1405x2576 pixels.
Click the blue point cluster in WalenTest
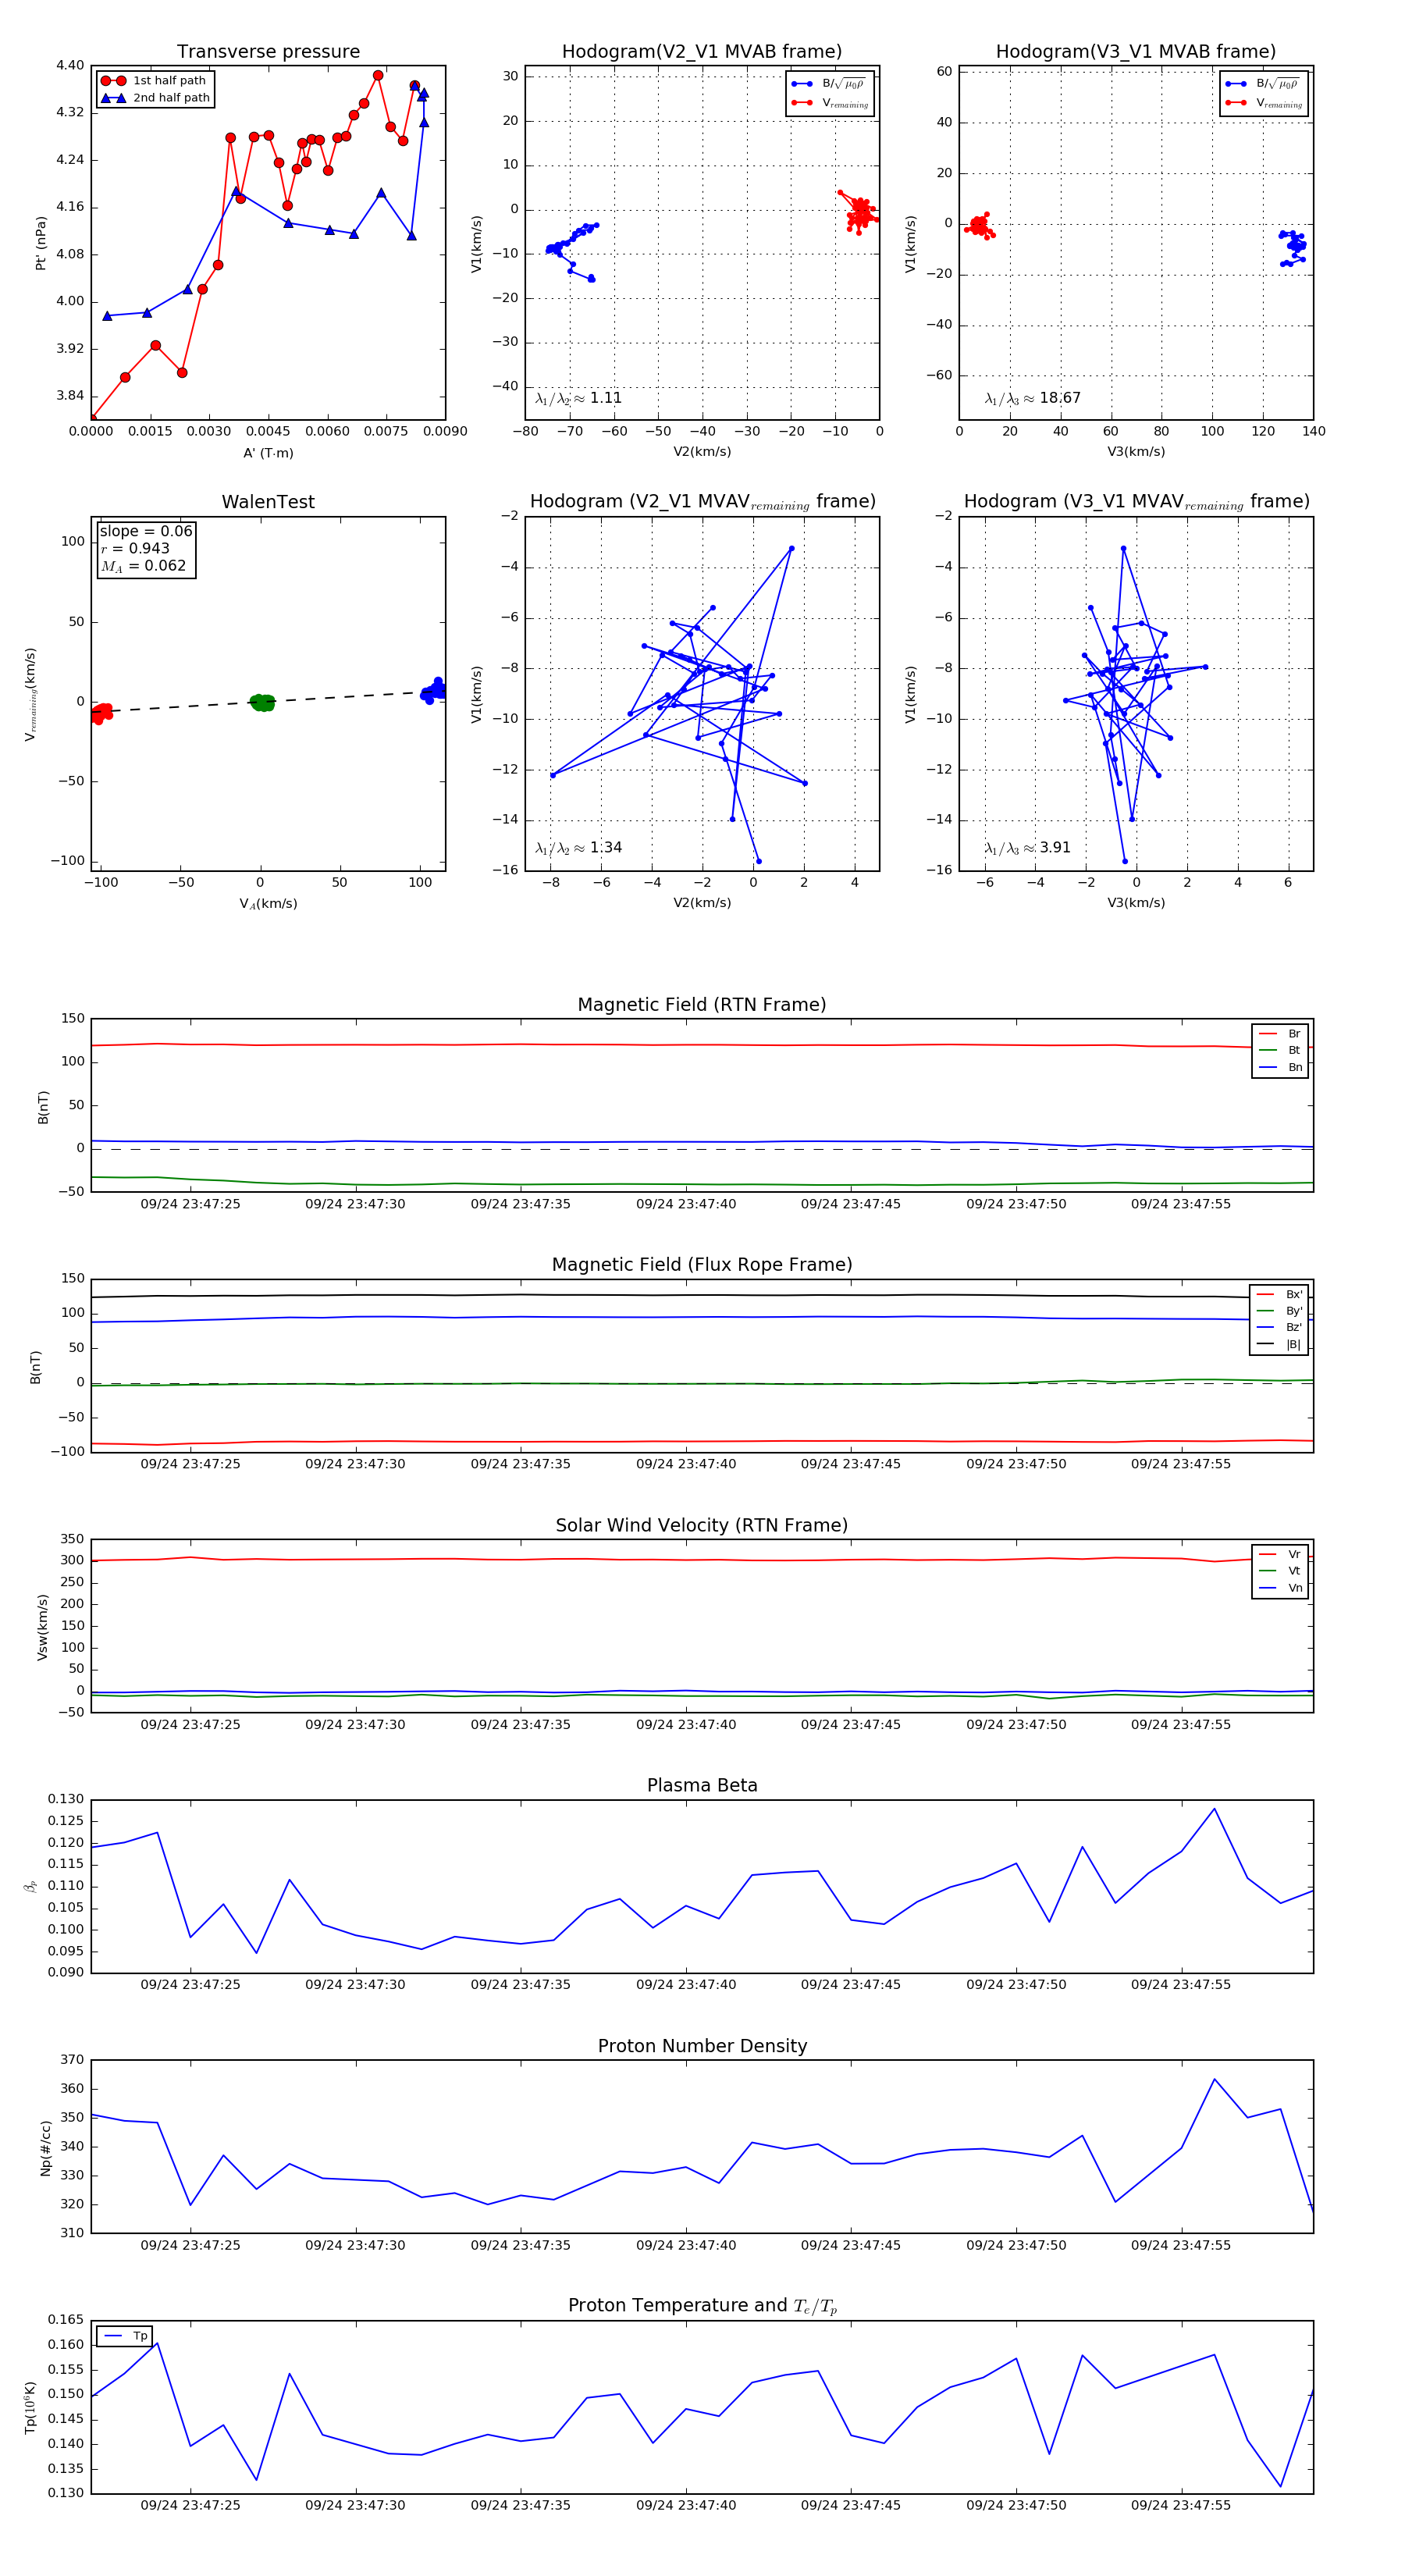tap(433, 690)
